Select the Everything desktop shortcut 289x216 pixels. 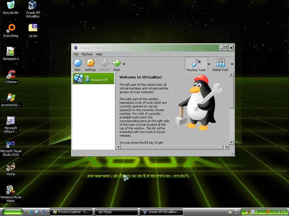(x=11, y=31)
